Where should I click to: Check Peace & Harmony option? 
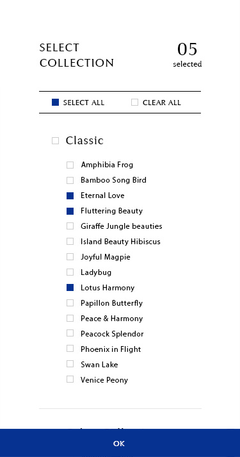70,319
